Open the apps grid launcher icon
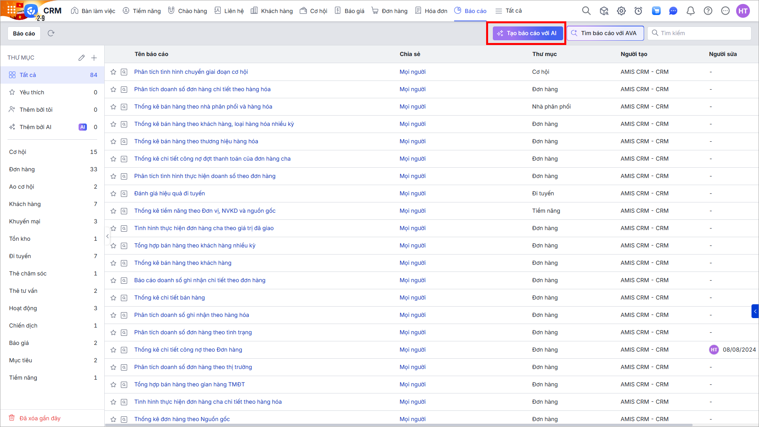The image size is (759, 427). 11,9
